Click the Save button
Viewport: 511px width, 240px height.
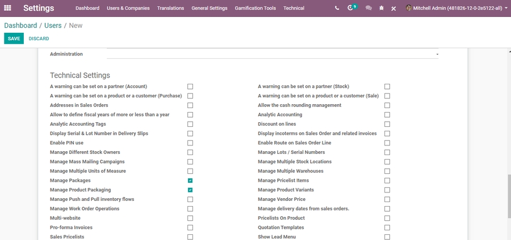(14, 38)
